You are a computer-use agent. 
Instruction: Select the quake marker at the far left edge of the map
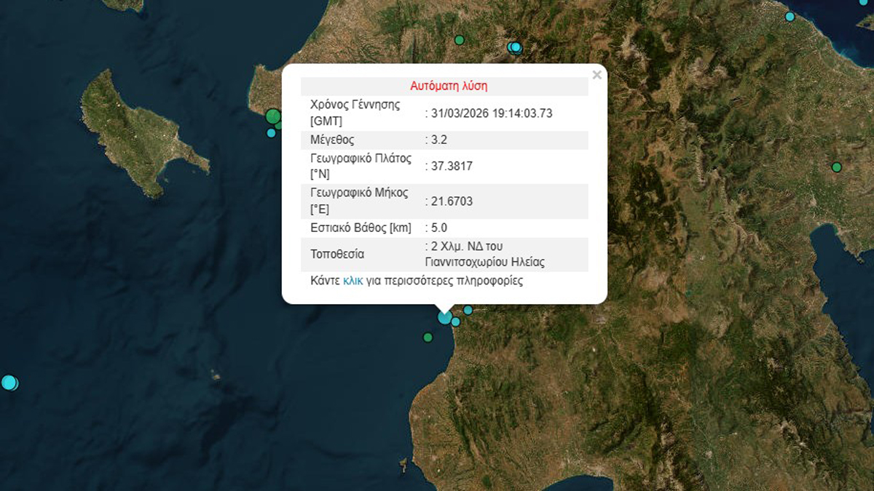tap(8, 380)
